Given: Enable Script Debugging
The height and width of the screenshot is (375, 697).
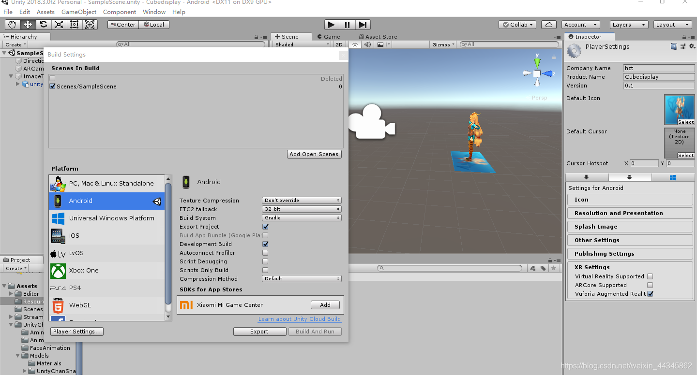Looking at the screenshot, I should coord(265,261).
